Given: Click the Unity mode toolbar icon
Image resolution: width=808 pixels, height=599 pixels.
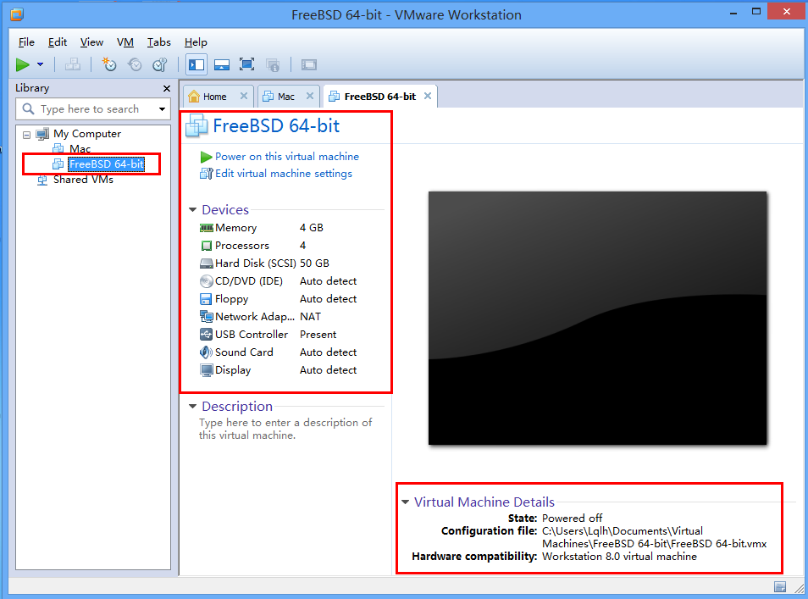Looking at the screenshot, I should [273, 65].
